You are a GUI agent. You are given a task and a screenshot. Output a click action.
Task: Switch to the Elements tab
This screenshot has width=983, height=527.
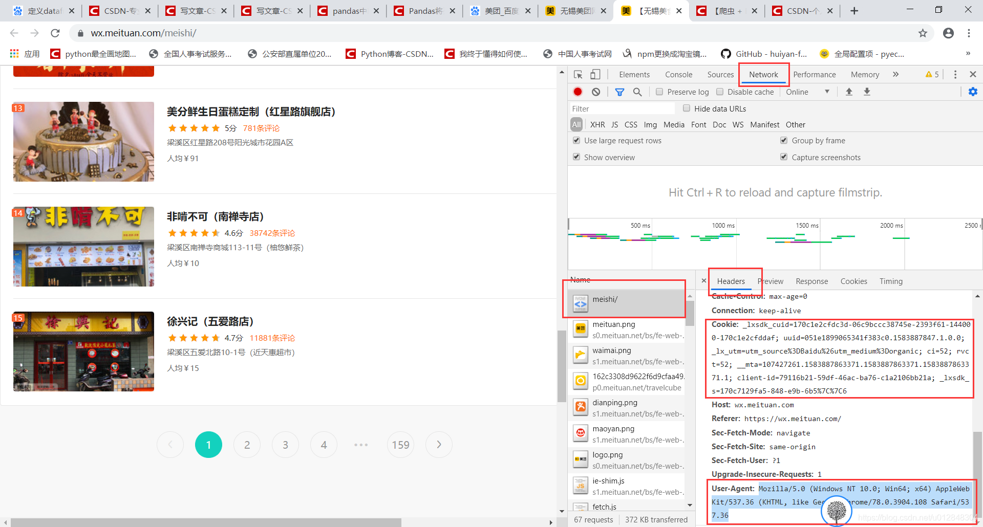[x=634, y=75]
